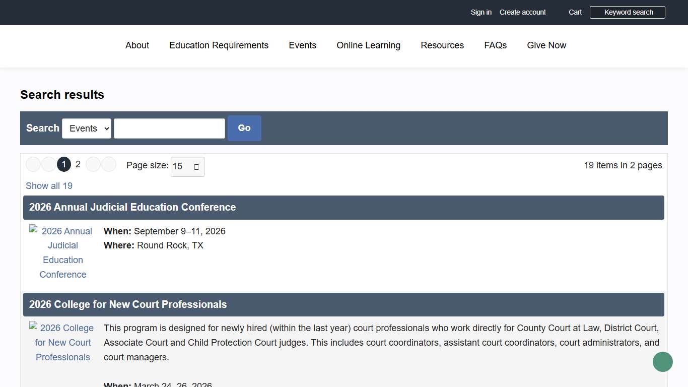Go to the previous results page
The image size is (688, 387).
(48, 164)
